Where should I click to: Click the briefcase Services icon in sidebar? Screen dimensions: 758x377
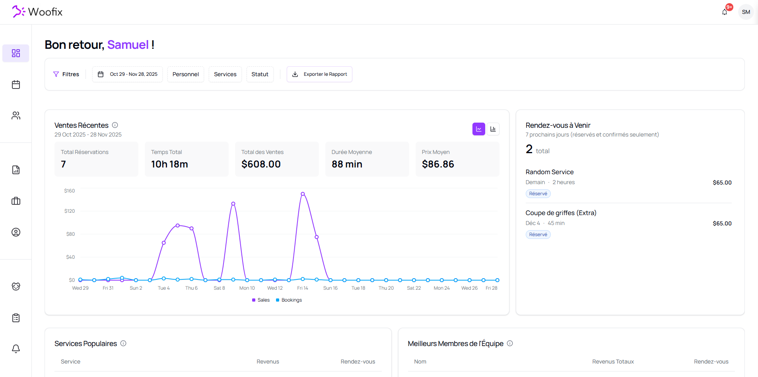[16, 201]
